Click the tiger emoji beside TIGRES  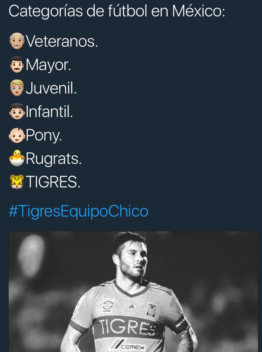tap(17, 182)
